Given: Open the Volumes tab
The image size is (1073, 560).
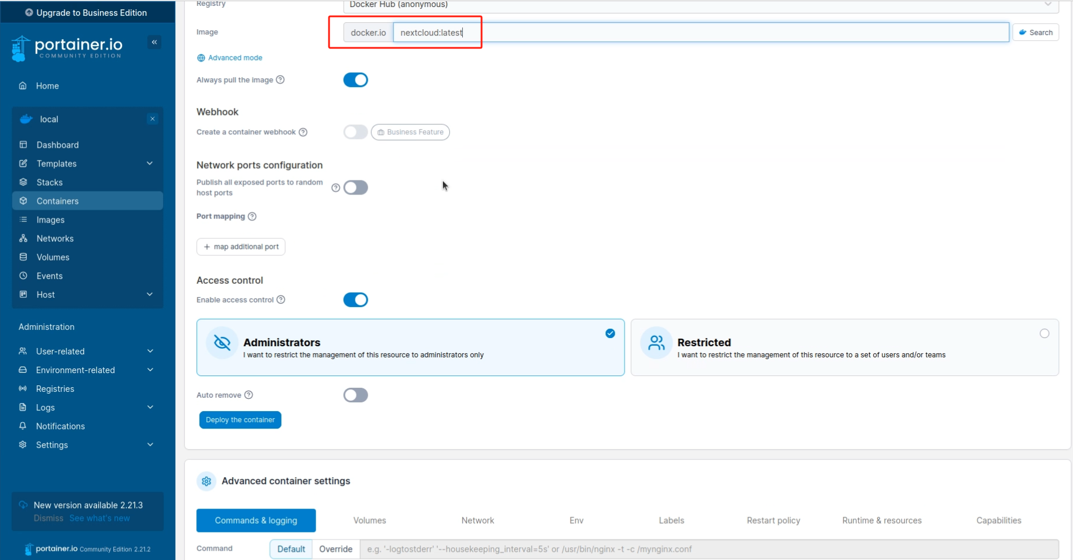Looking at the screenshot, I should (370, 520).
